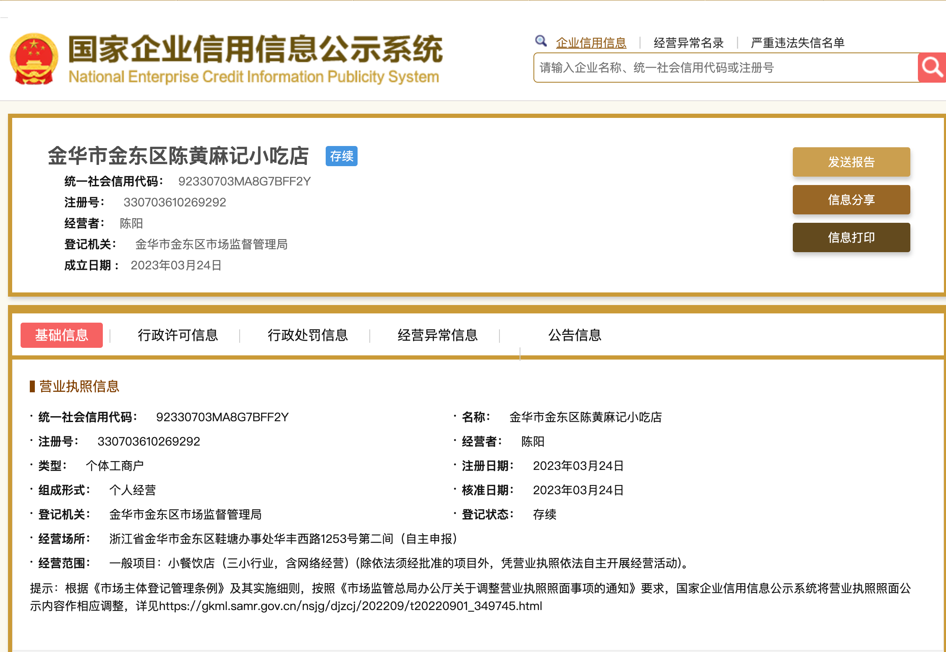Click the blue 存续 status badge

coord(341,156)
